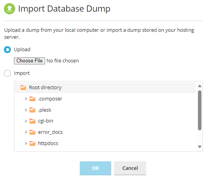This screenshot has width=203, height=185.
Task: Click the 'No file chosen' text
Action: pos(63,61)
